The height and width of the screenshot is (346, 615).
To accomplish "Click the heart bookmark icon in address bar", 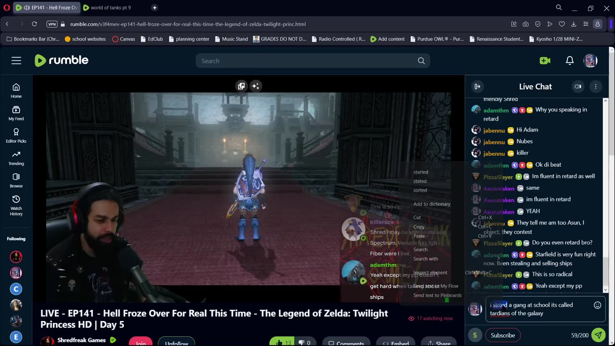I will [562, 24].
